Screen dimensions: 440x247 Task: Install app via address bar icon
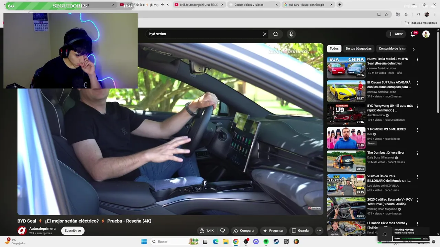point(379,14)
